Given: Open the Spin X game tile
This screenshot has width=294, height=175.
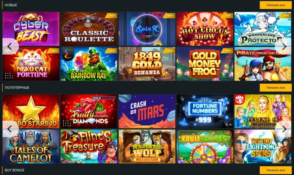Looking at the screenshot, I should [147, 29].
